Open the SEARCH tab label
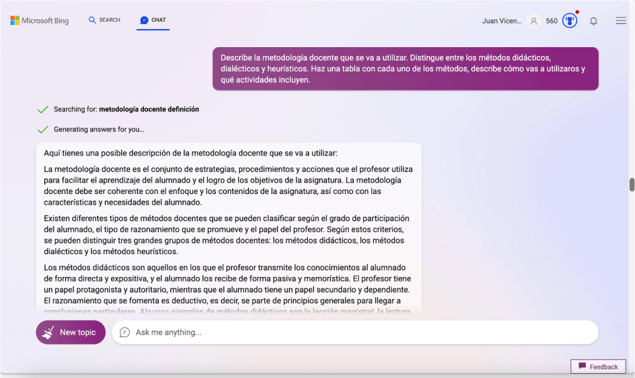635x378 pixels. point(110,20)
